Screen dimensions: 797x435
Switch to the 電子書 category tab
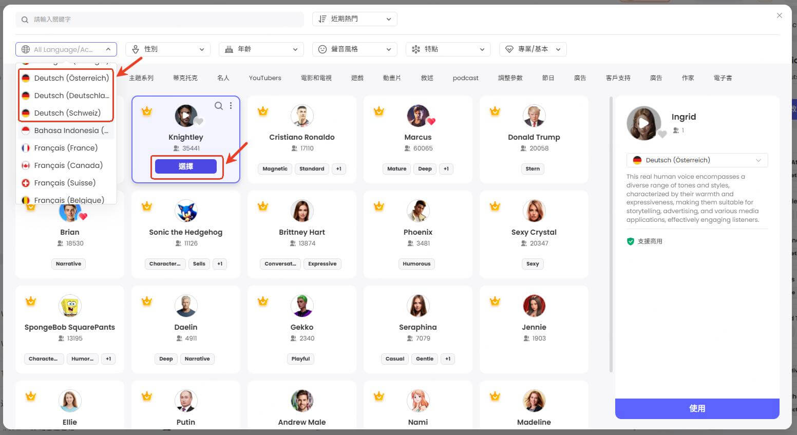pos(723,78)
